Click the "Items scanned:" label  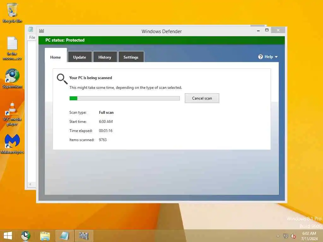(82, 140)
